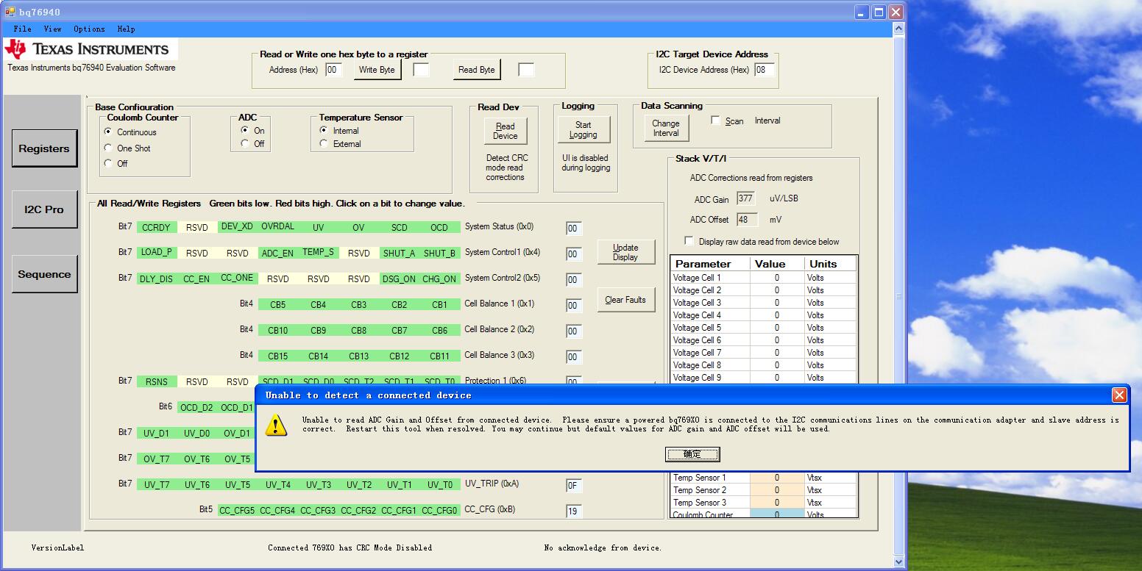
Task: Open the View menu
Action: (x=52, y=29)
